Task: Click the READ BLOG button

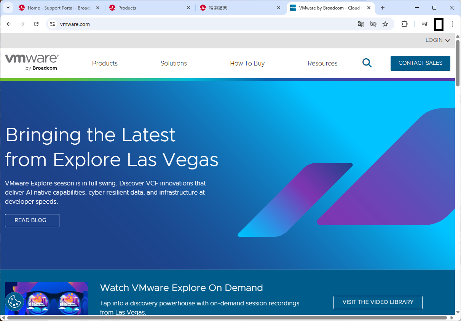Action: [32, 220]
